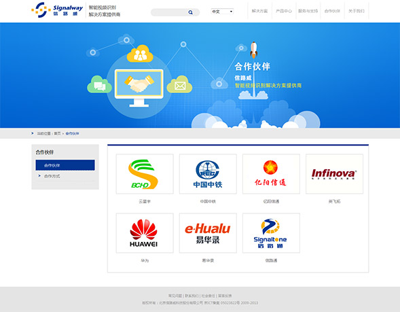Click the banner heading 合作伙伴
This screenshot has width=400, height=312.
[x=253, y=67]
